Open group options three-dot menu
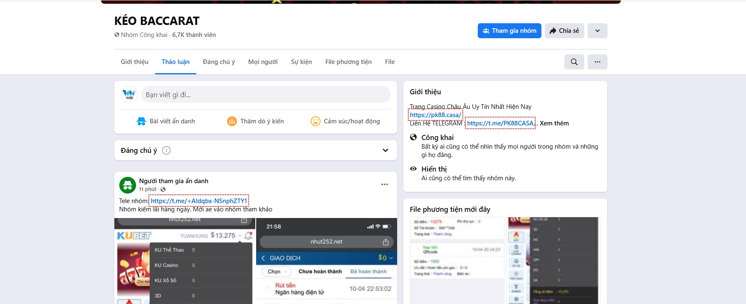Image resolution: width=746 pixels, height=304 pixels. tap(598, 62)
